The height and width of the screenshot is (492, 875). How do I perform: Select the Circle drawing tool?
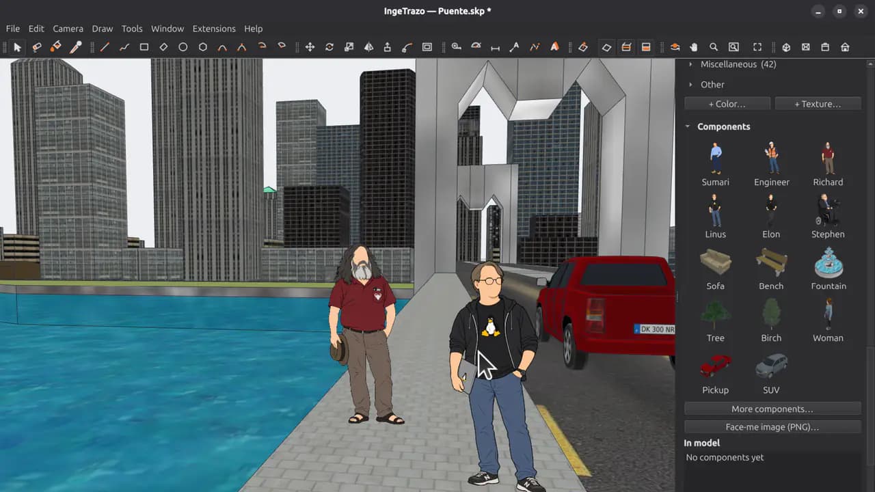tap(183, 47)
